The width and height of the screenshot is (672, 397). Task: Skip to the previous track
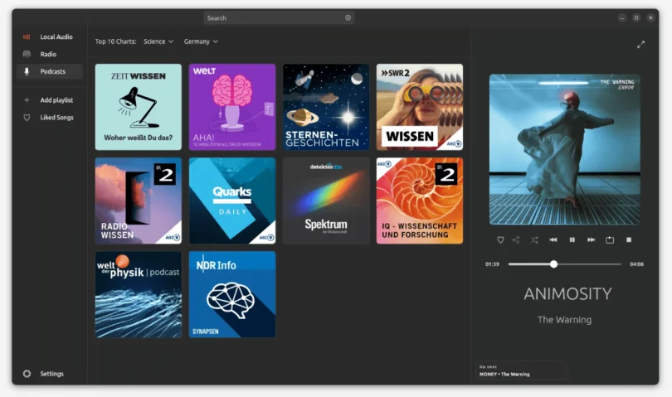(553, 240)
